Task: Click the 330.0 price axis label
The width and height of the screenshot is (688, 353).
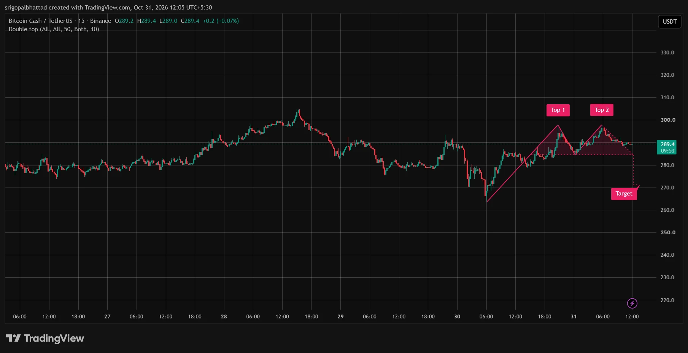Action: [x=667, y=52]
